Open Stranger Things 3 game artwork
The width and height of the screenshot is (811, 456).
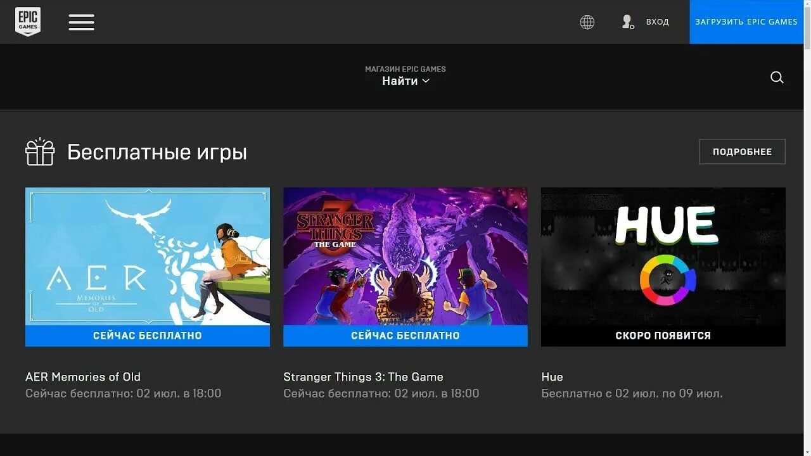tap(405, 256)
